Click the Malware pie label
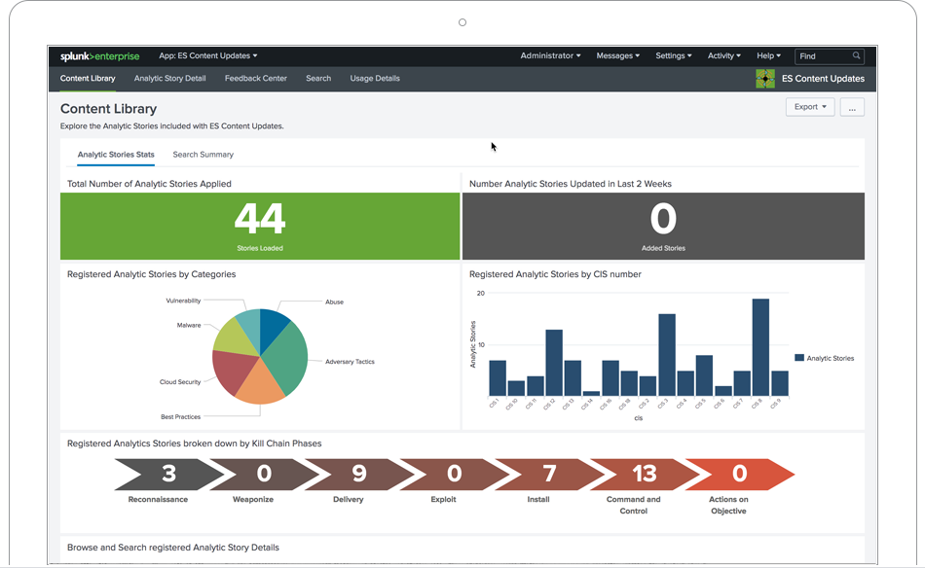 pyautogui.click(x=189, y=325)
